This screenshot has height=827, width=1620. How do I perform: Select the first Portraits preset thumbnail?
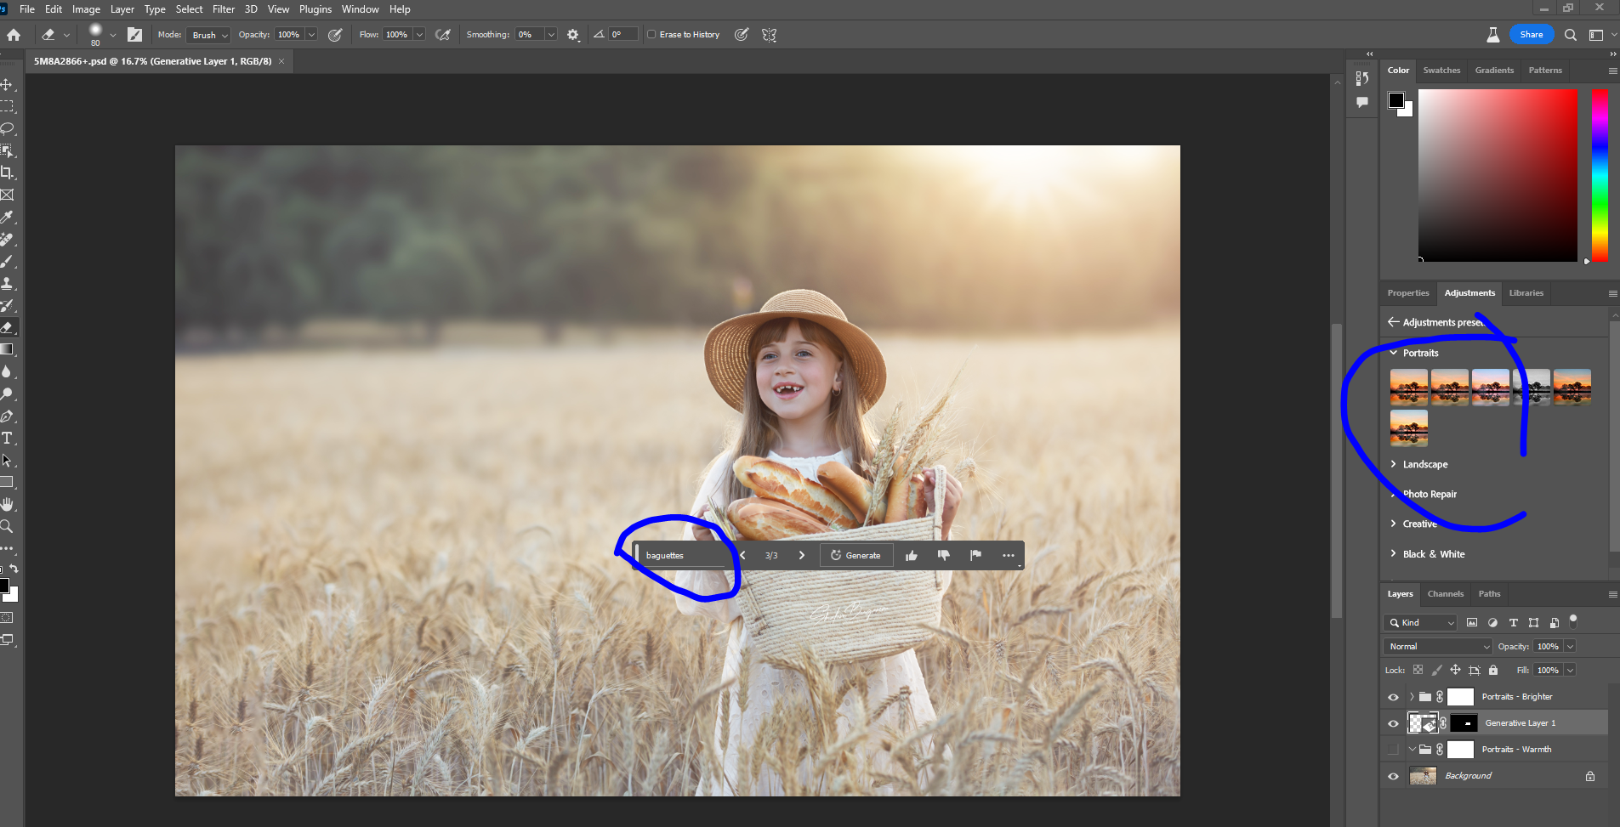coord(1409,387)
